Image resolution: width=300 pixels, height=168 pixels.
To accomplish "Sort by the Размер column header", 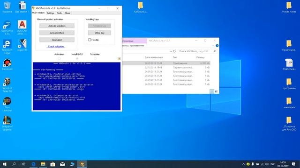I will pos(200,57).
